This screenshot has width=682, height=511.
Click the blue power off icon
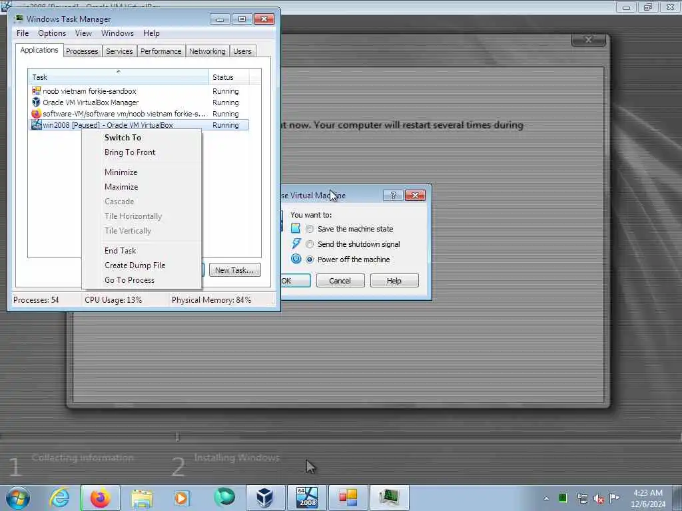[x=296, y=259]
